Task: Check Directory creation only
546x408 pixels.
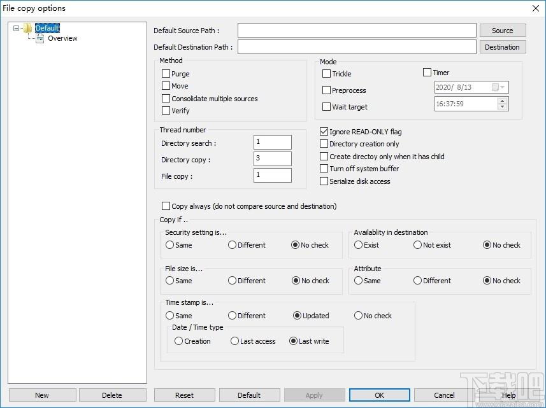Action: tap(324, 144)
